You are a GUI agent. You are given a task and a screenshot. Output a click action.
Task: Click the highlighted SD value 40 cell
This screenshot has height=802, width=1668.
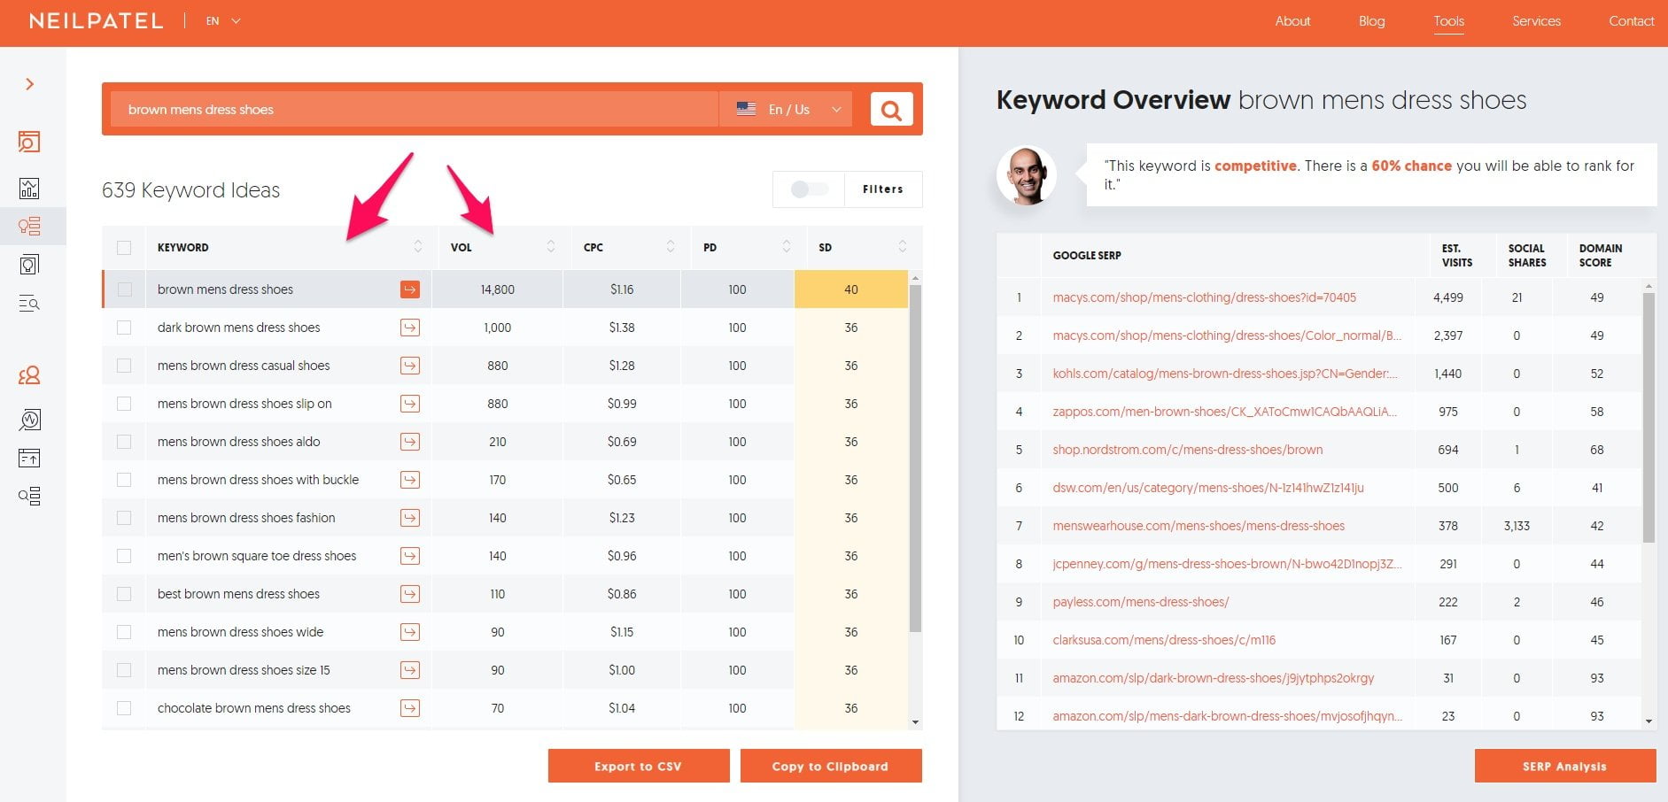pyautogui.click(x=851, y=289)
